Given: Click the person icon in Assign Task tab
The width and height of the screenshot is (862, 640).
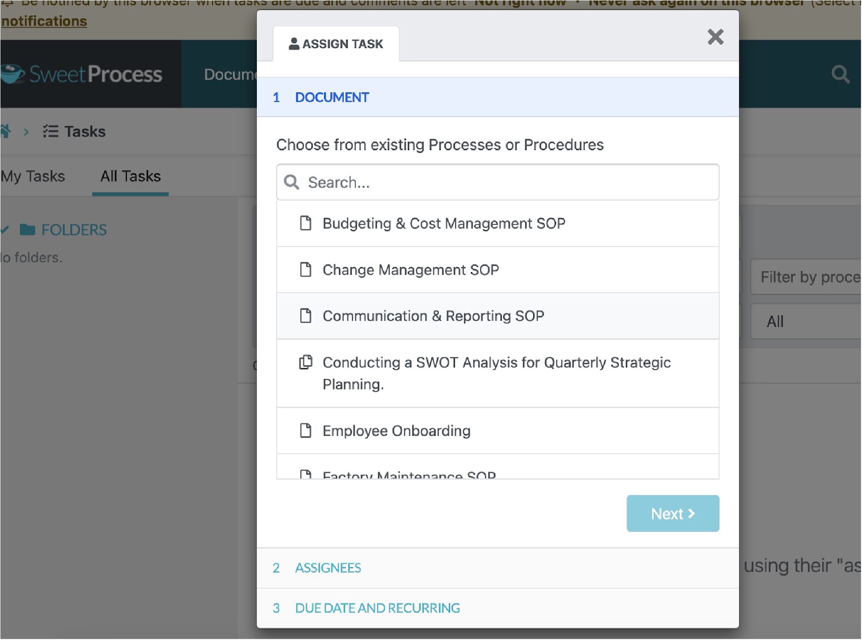Looking at the screenshot, I should [x=294, y=44].
